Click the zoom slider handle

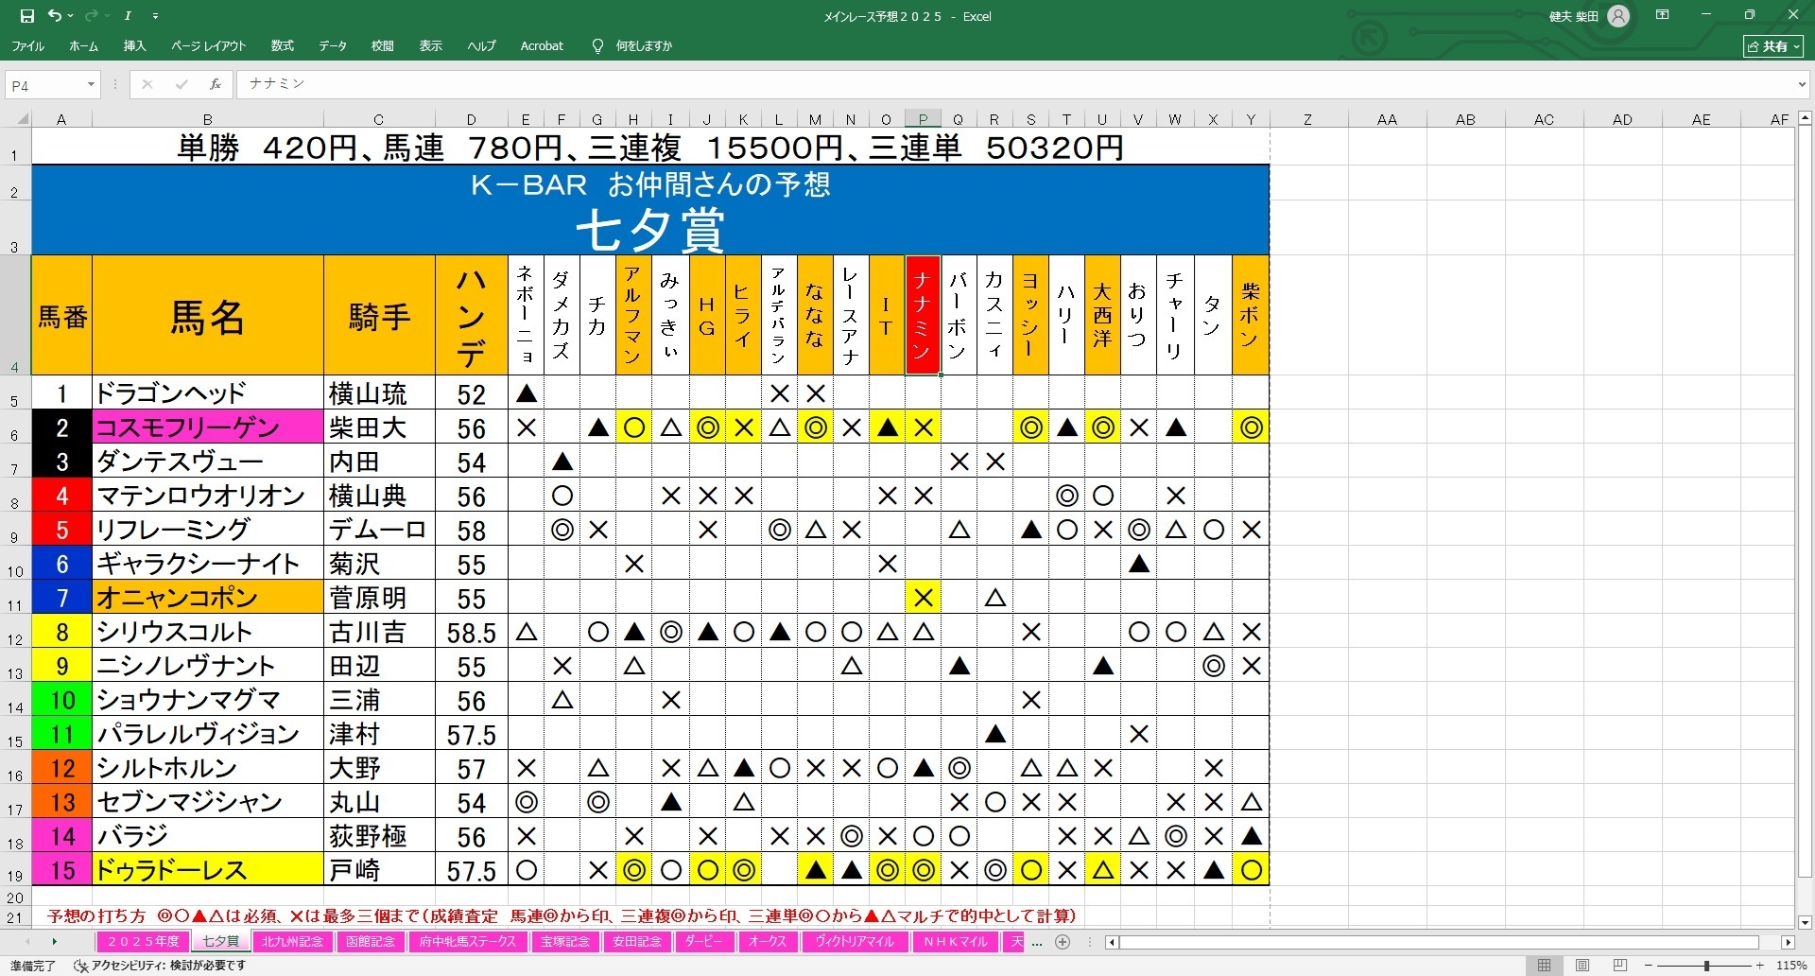click(1706, 966)
